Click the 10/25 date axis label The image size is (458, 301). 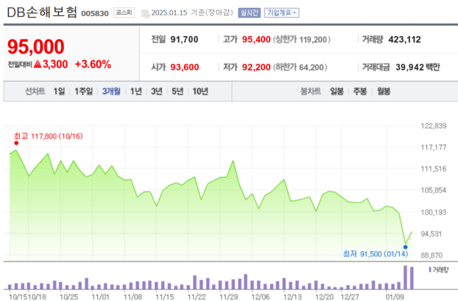69,297
